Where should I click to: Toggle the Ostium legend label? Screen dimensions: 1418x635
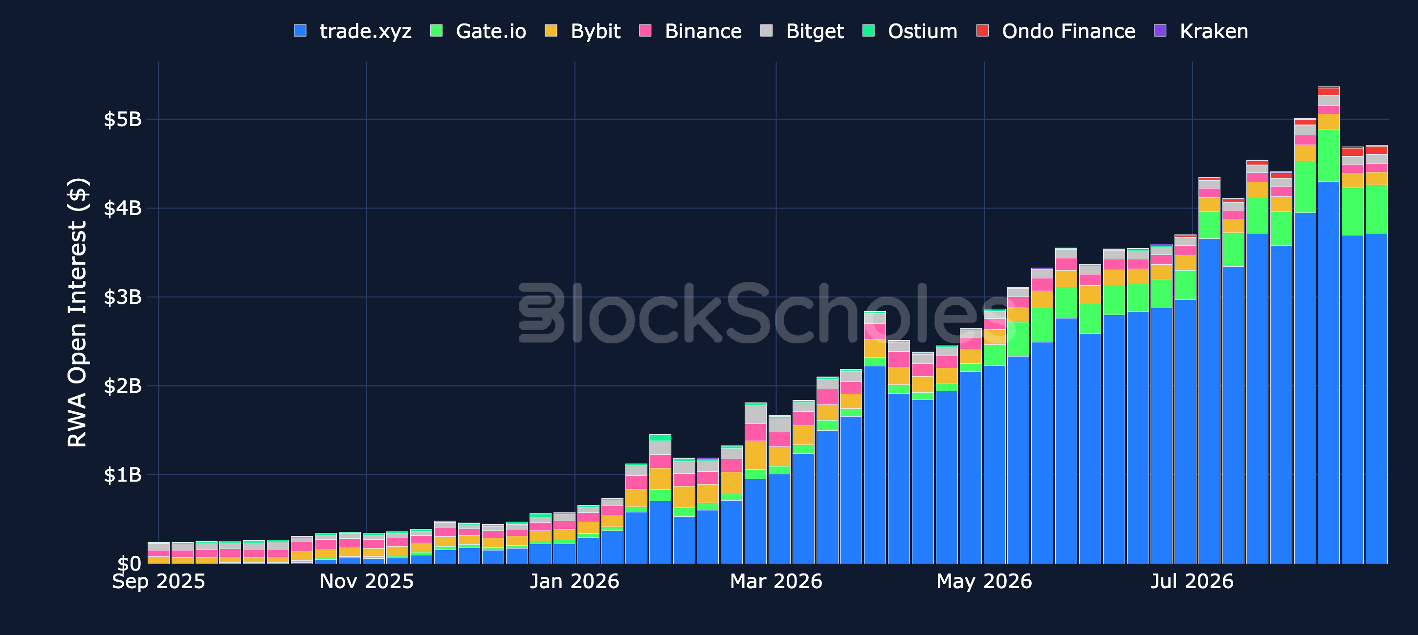pos(923,31)
